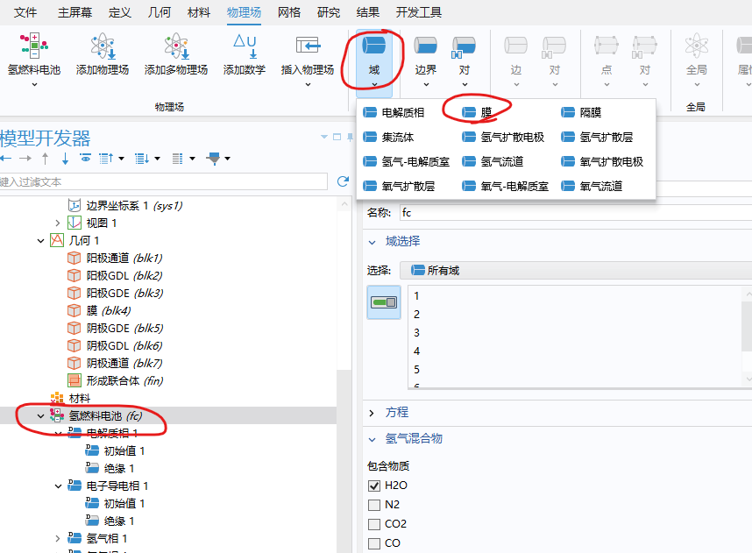Open the 文件 menu
752x553 pixels.
click(25, 12)
